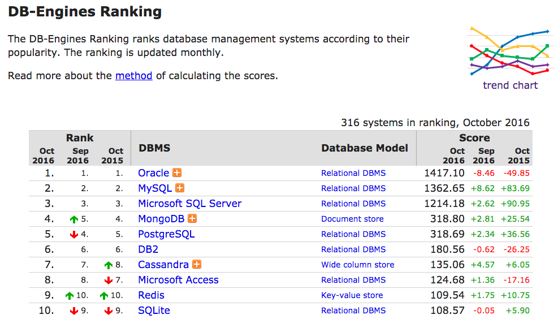The image size is (558, 319).
Task: Open the trend chart thumbnail image
Action: 511,51
